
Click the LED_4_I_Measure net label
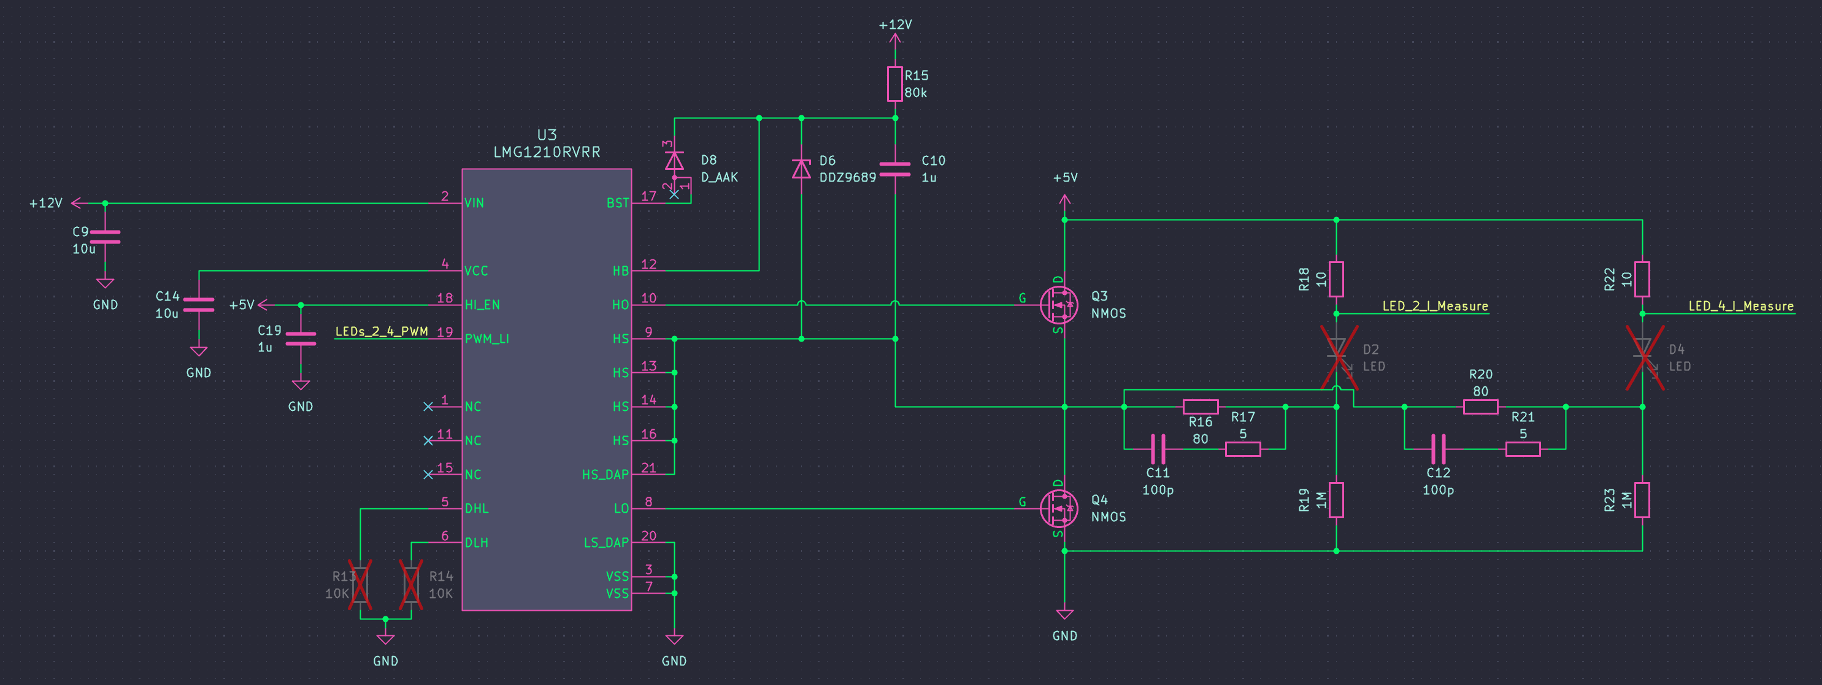click(1742, 306)
